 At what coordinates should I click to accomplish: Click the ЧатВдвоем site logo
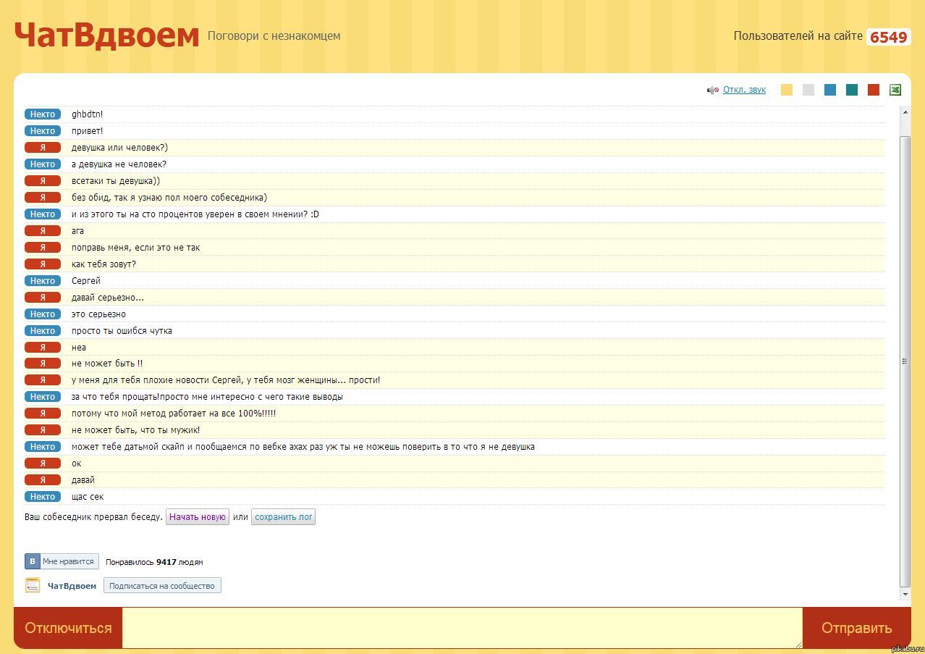click(106, 35)
